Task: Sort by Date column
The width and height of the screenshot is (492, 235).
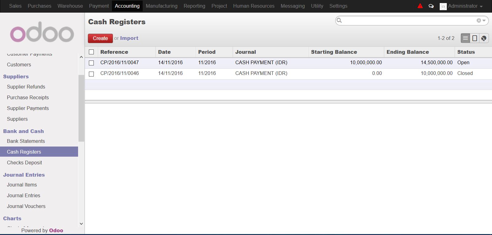Action: click(x=176, y=52)
